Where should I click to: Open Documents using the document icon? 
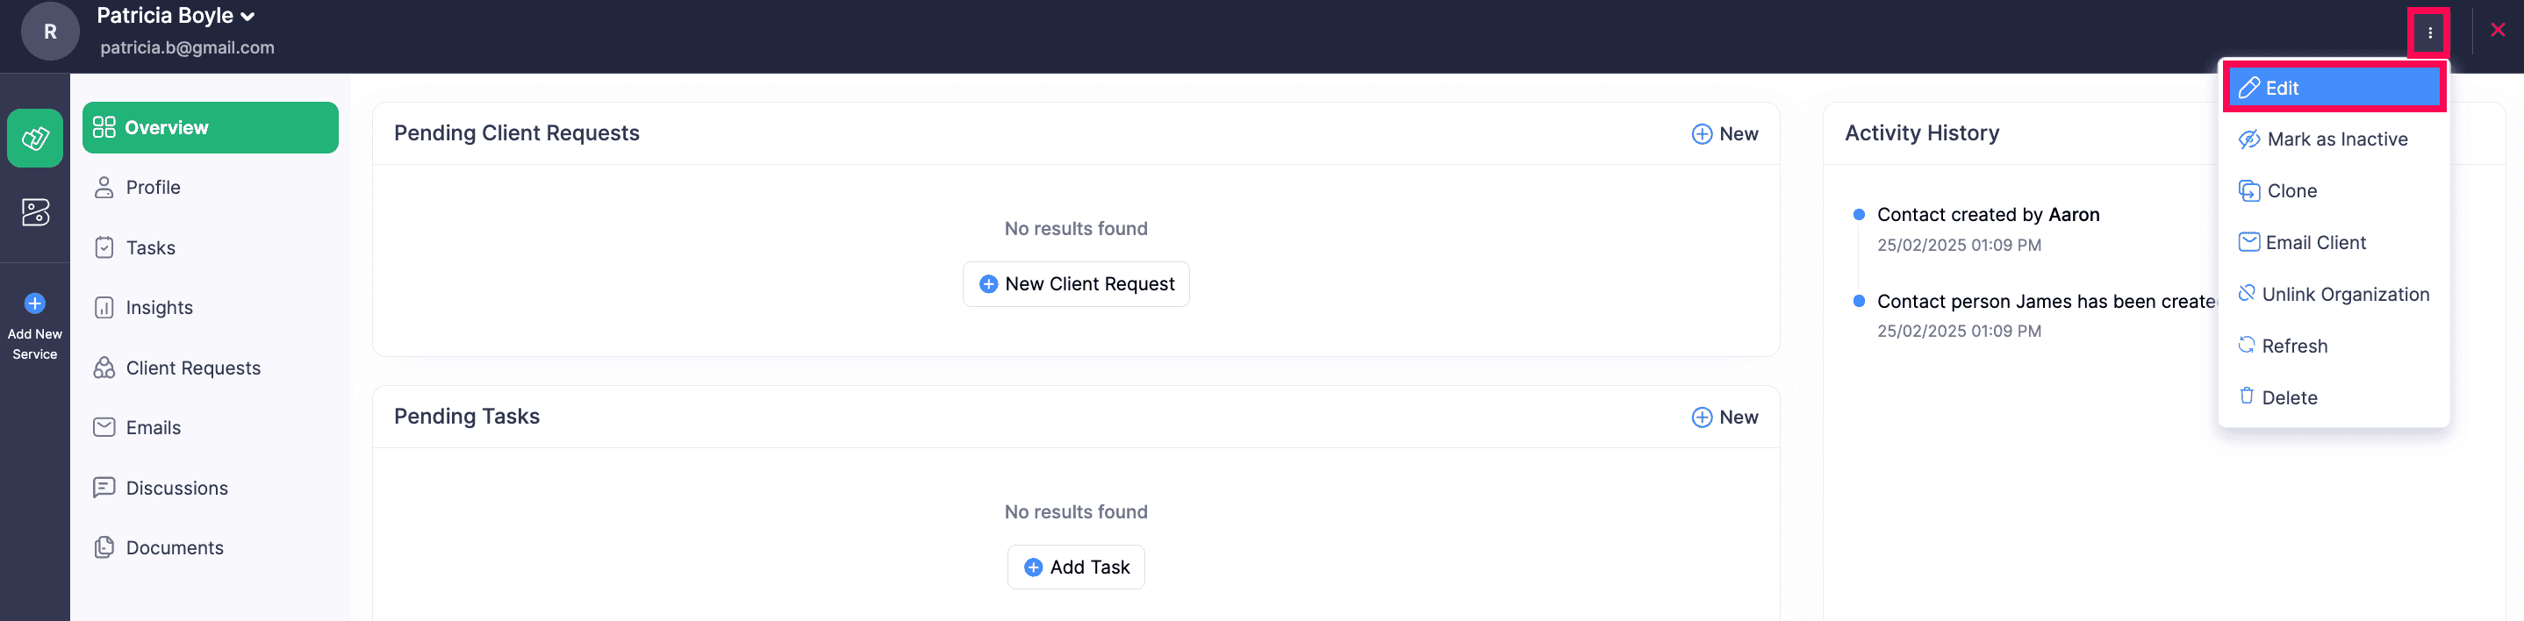104,547
